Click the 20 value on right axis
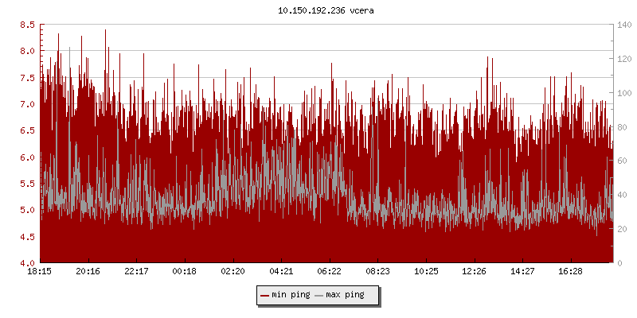The height and width of the screenshot is (318, 637). [x=622, y=229]
